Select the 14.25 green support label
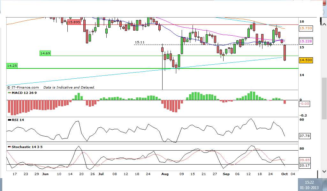The width and height of the screenshot is (327, 191). 12,66
